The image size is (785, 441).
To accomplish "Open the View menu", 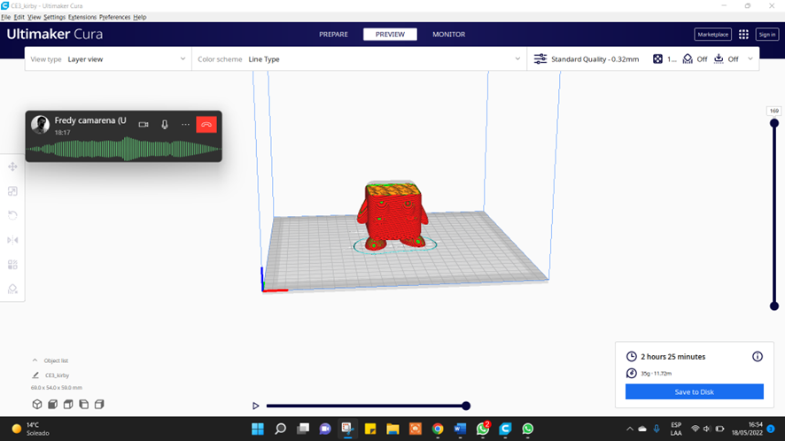I will tap(34, 17).
